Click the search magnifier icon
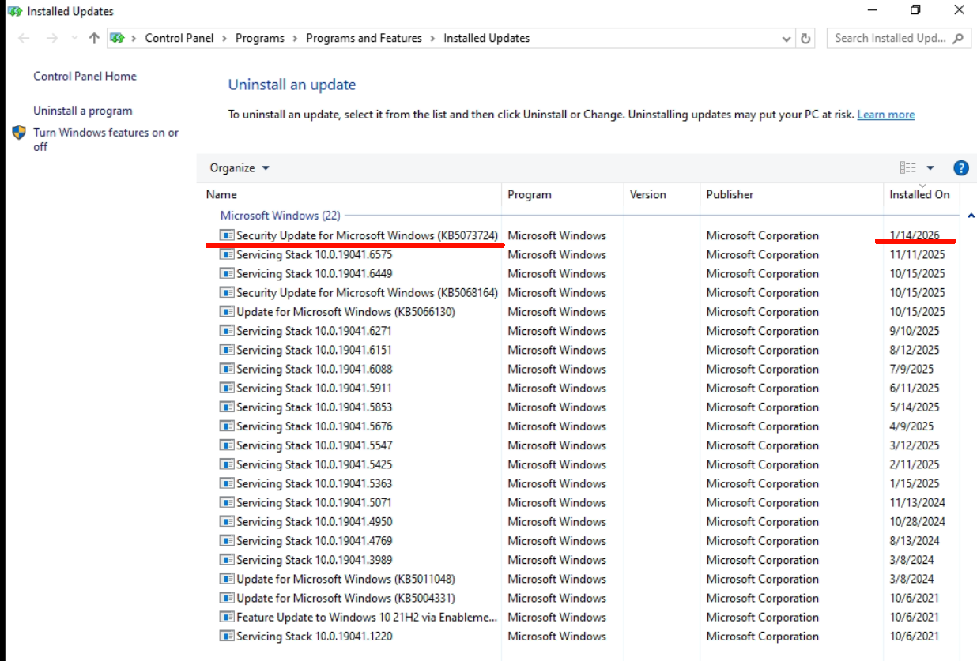Screen dimensions: 977x661 pos(958,38)
